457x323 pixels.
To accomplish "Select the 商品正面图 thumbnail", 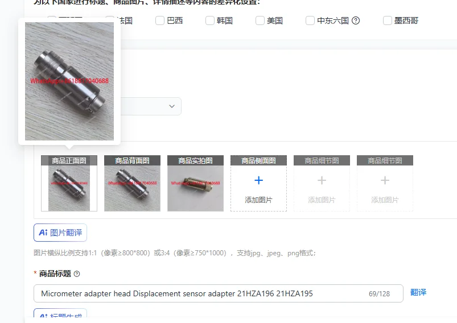I will tap(69, 183).
